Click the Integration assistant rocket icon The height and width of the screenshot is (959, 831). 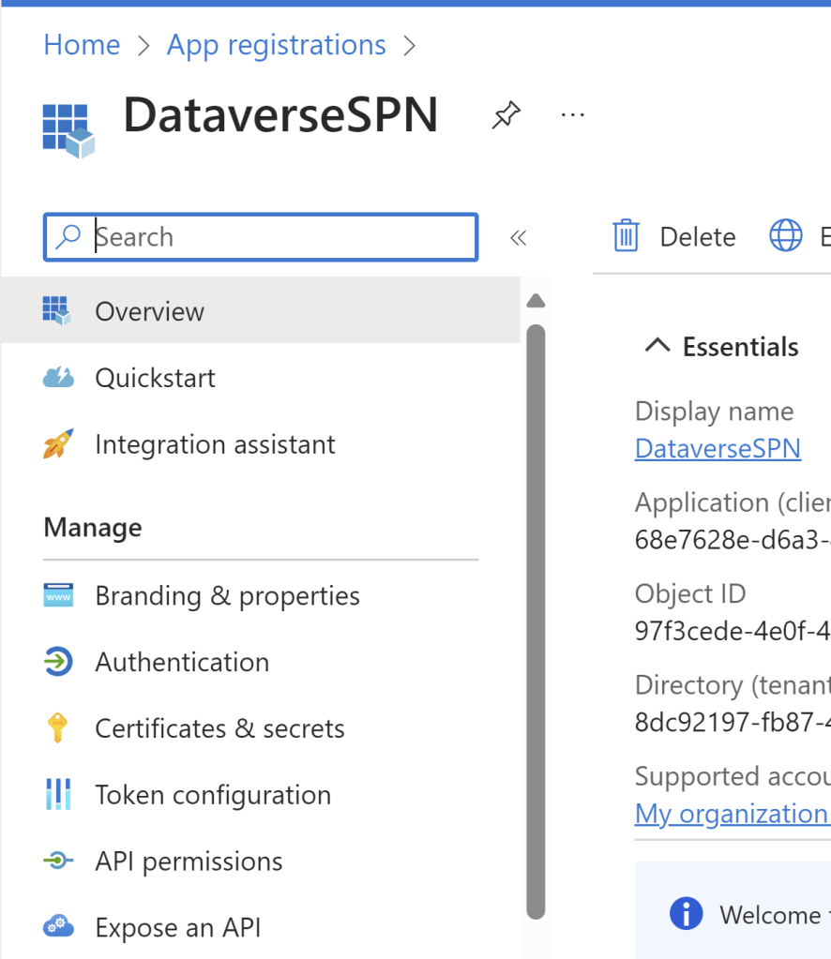(x=58, y=444)
